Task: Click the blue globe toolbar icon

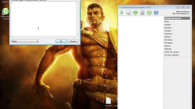Action: (156, 13)
